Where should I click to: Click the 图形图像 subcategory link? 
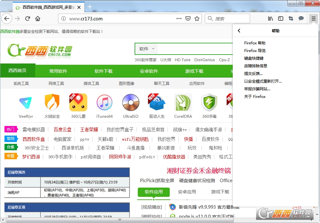(127, 84)
